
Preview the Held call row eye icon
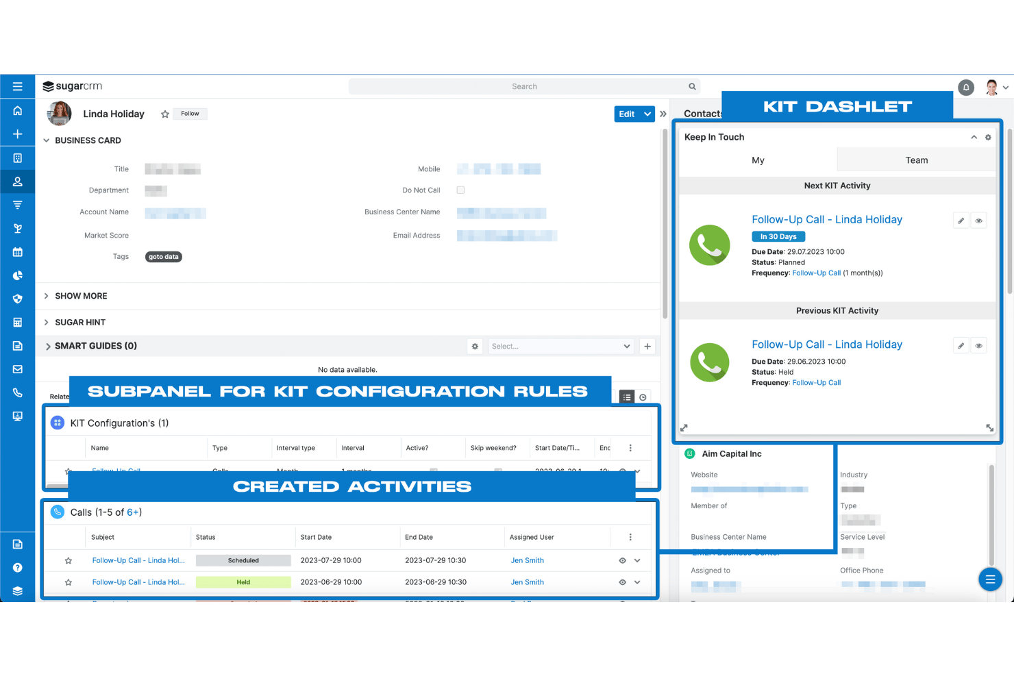tap(623, 582)
